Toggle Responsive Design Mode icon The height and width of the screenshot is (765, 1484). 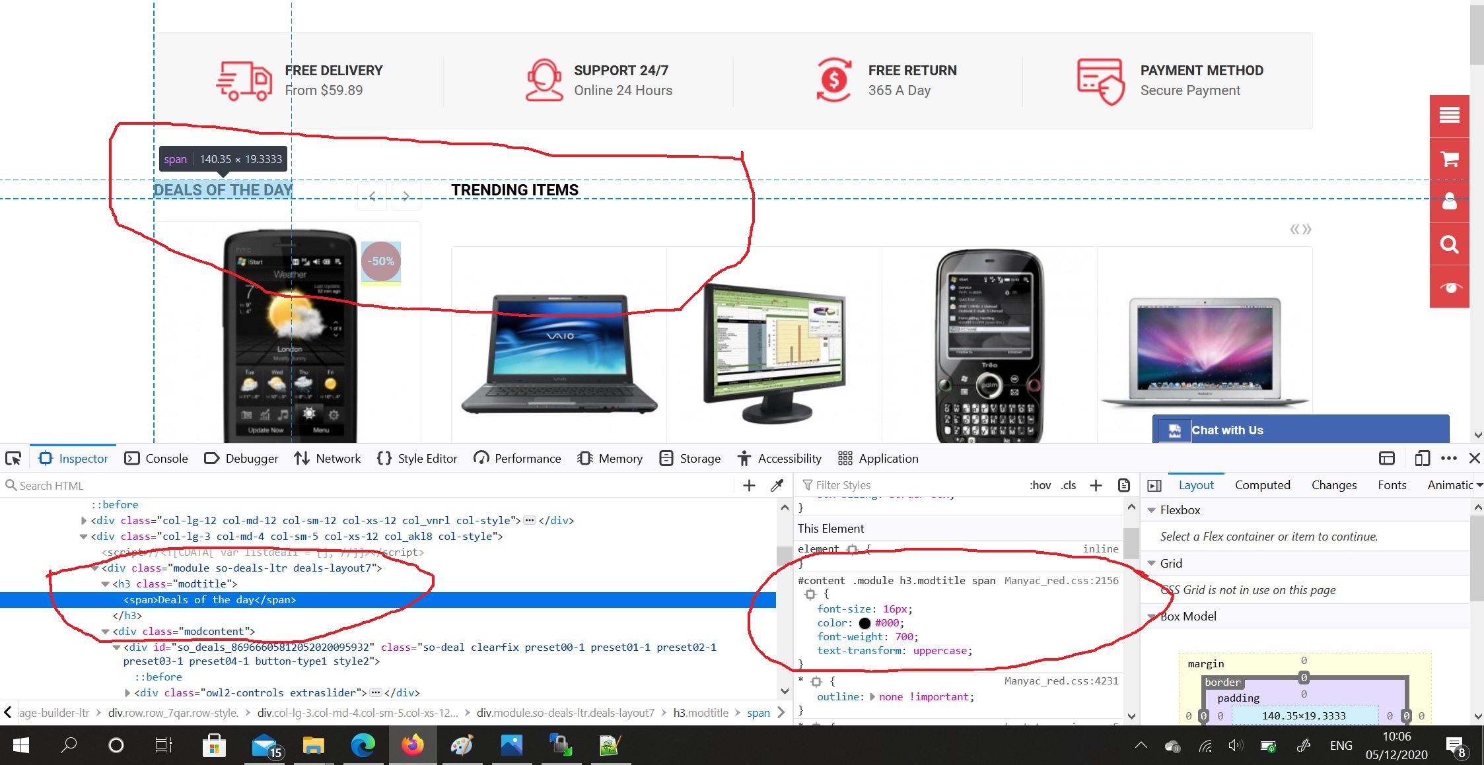coord(1422,458)
